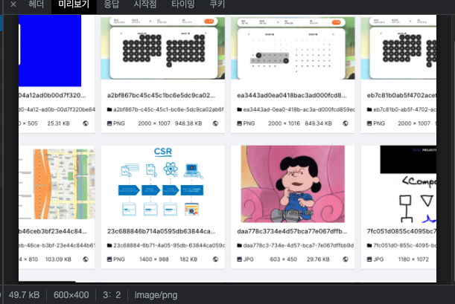Screen dimensions: 455x304
Task: Open the hand-drawn component sketch thumbnail
Action: click(x=408, y=184)
